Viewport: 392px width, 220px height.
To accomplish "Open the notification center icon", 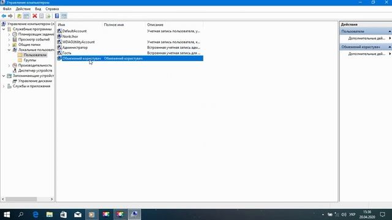I will pyautogui.click(x=382, y=215).
